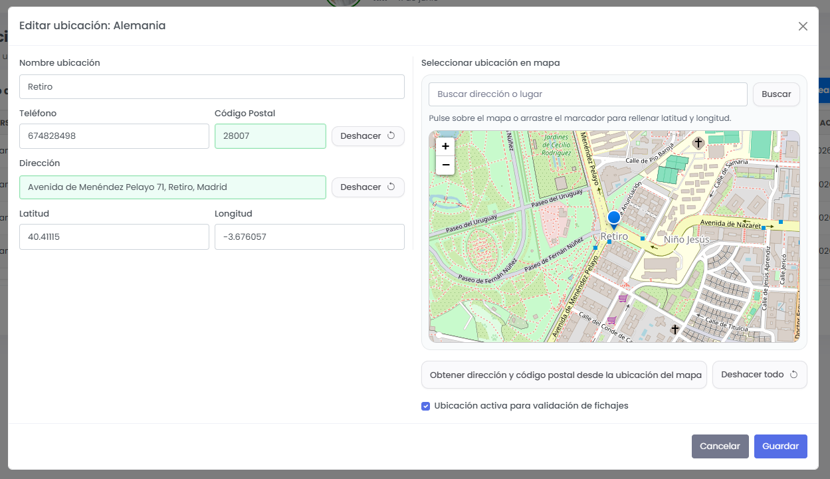Save the location with Guardar
This screenshot has width=830, height=479.
pos(780,446)
